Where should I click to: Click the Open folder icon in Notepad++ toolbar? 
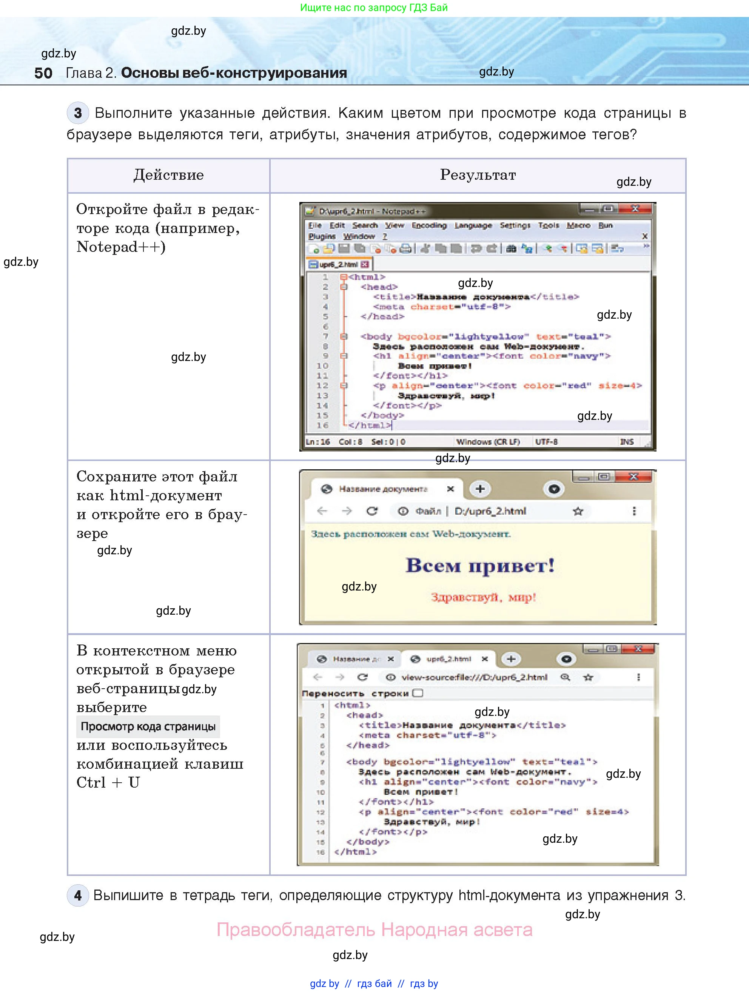point(329,249)
